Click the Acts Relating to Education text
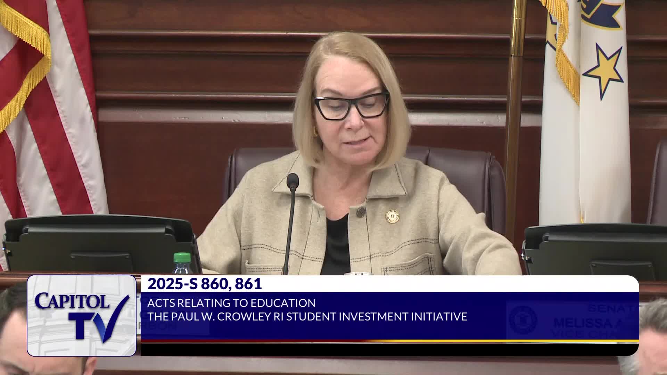 point(231,303)
